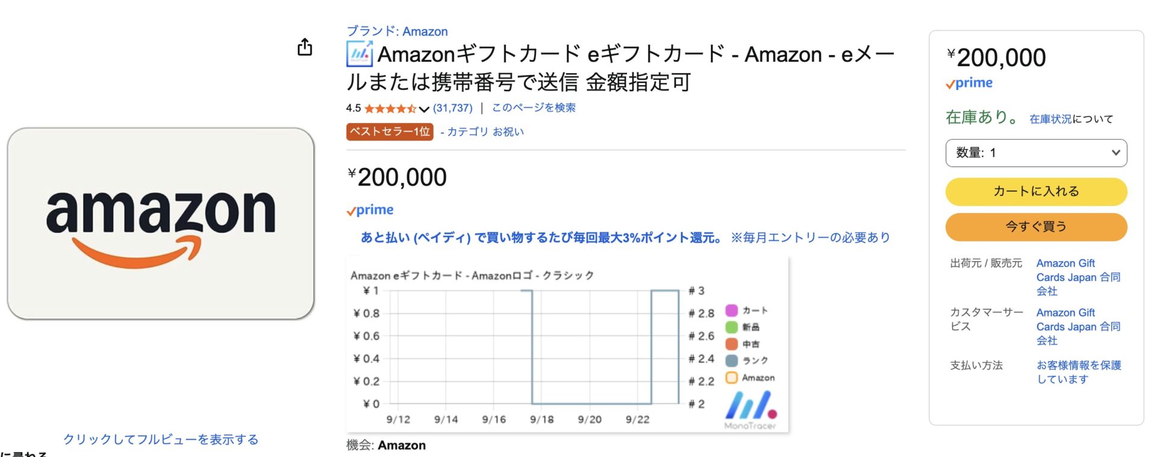Open the 在庫状況 link
The width and height of the screenshot is (1155, 457).
(1050, 119)
